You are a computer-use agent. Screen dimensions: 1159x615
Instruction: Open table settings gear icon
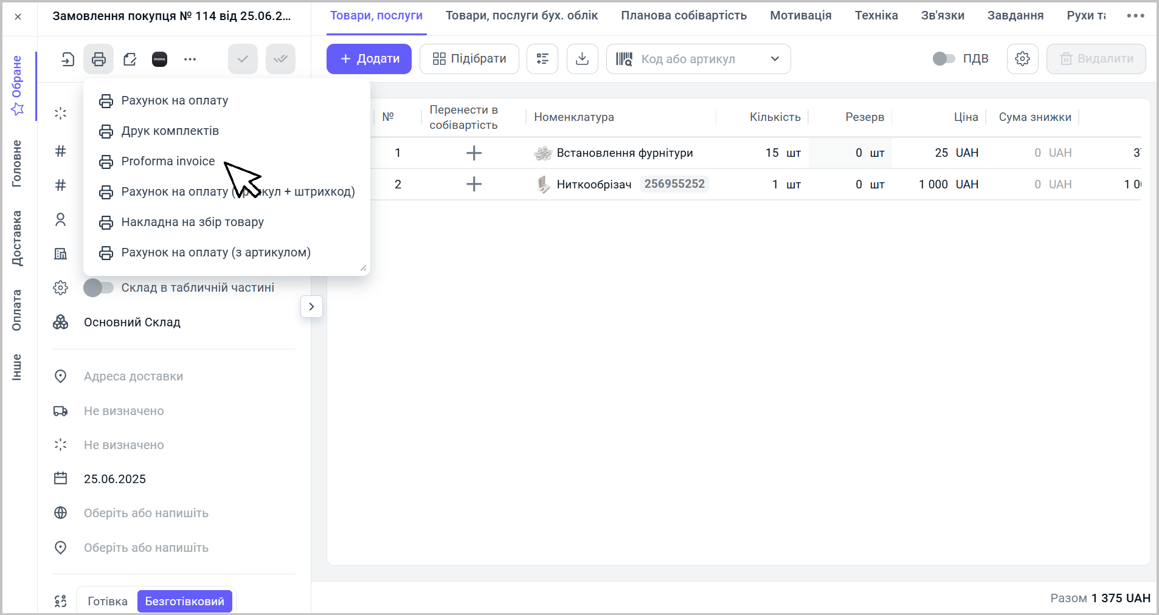1022,59
